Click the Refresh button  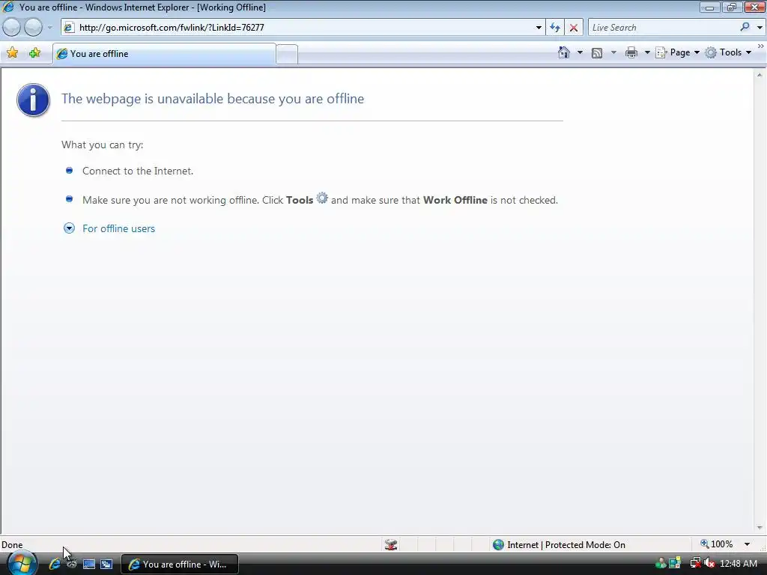coord(555,28)
